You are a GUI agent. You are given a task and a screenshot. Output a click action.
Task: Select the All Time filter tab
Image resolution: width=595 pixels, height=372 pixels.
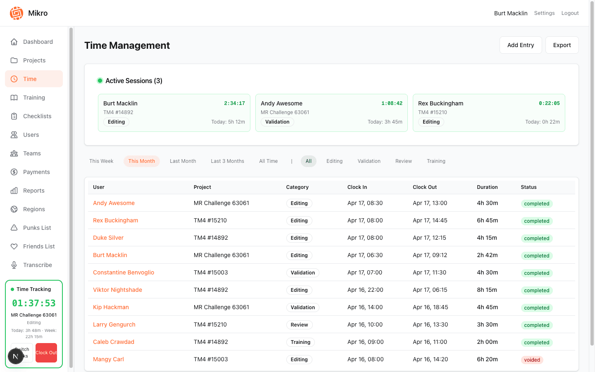[x=268, y=161]
